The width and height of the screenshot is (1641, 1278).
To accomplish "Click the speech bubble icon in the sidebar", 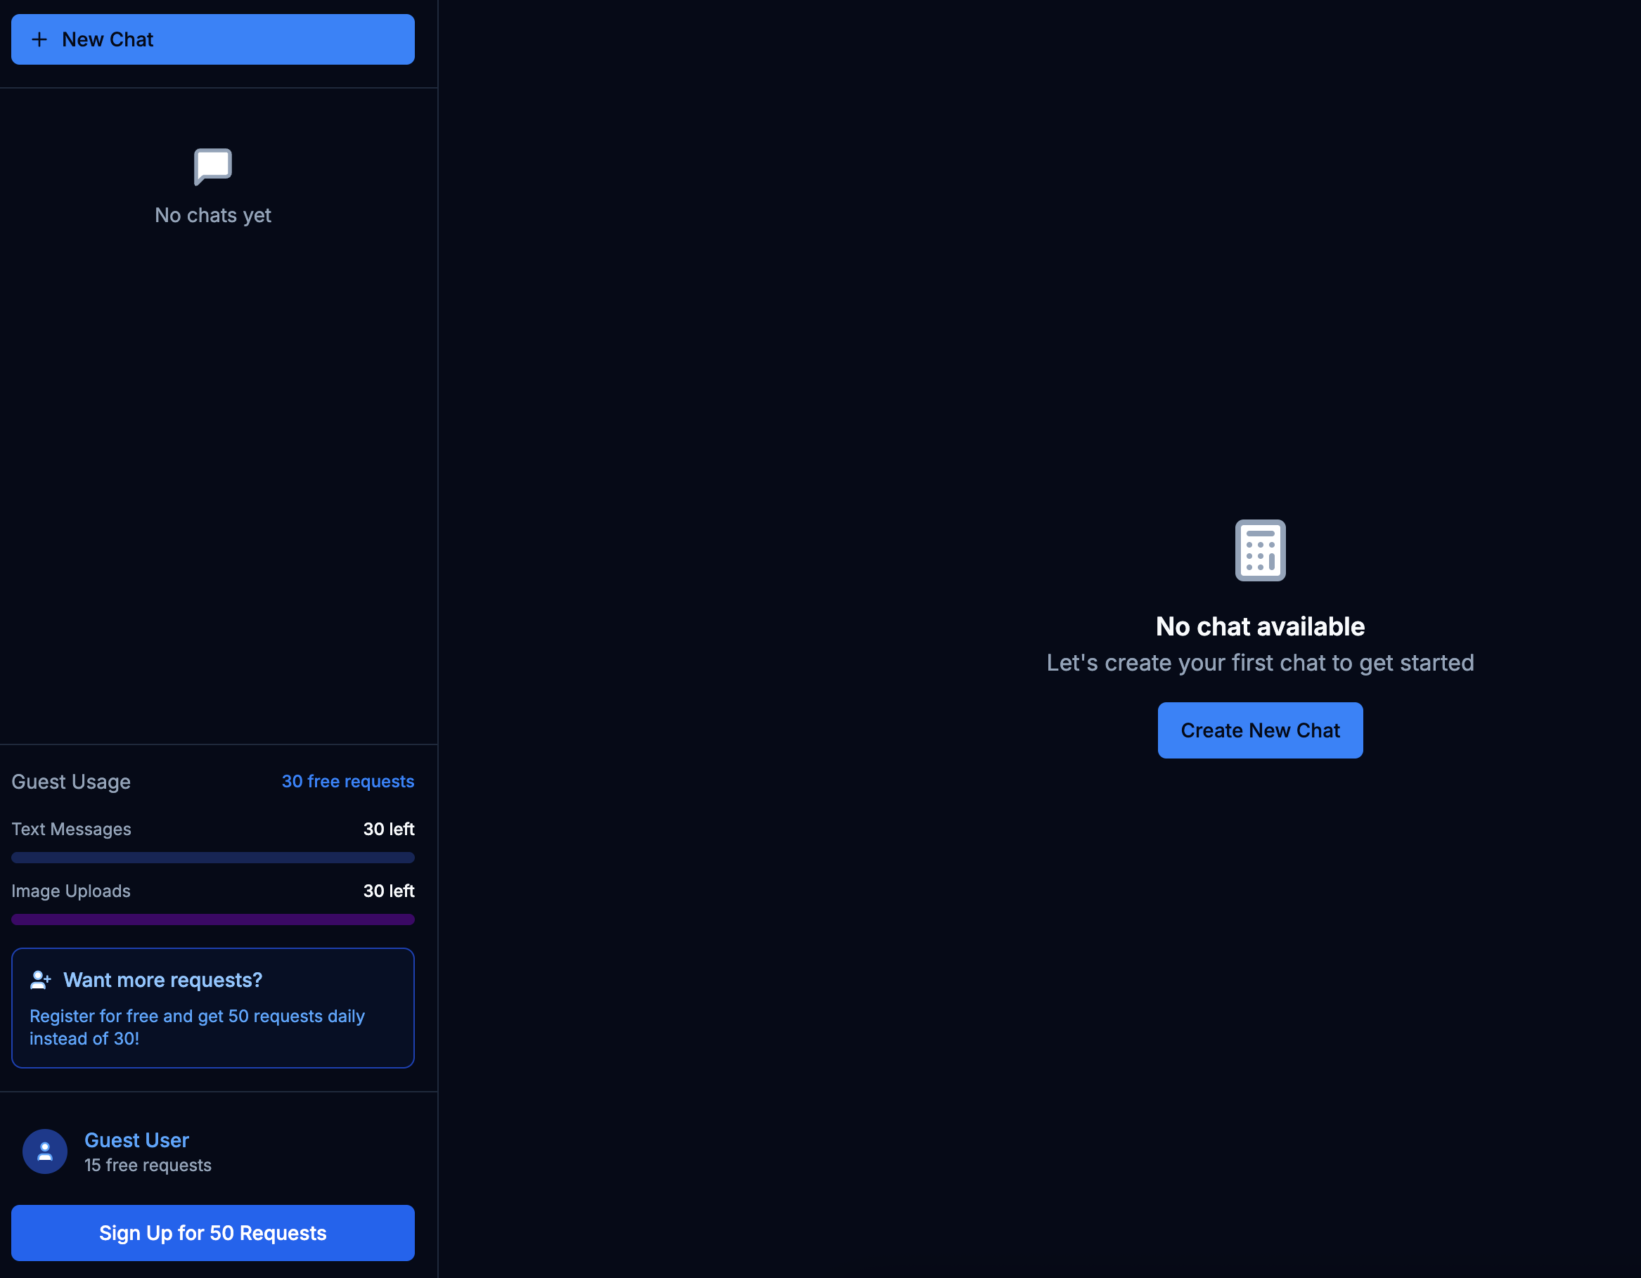I will coord(212,166).
